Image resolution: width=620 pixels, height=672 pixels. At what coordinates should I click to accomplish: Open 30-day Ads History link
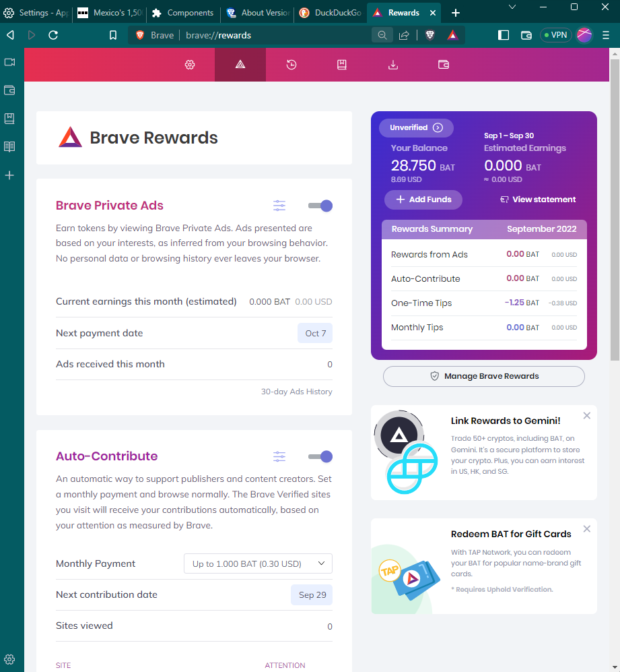(297, 392)
